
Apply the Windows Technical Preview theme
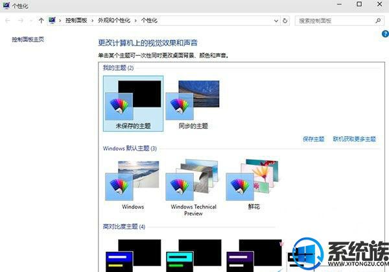193,188
